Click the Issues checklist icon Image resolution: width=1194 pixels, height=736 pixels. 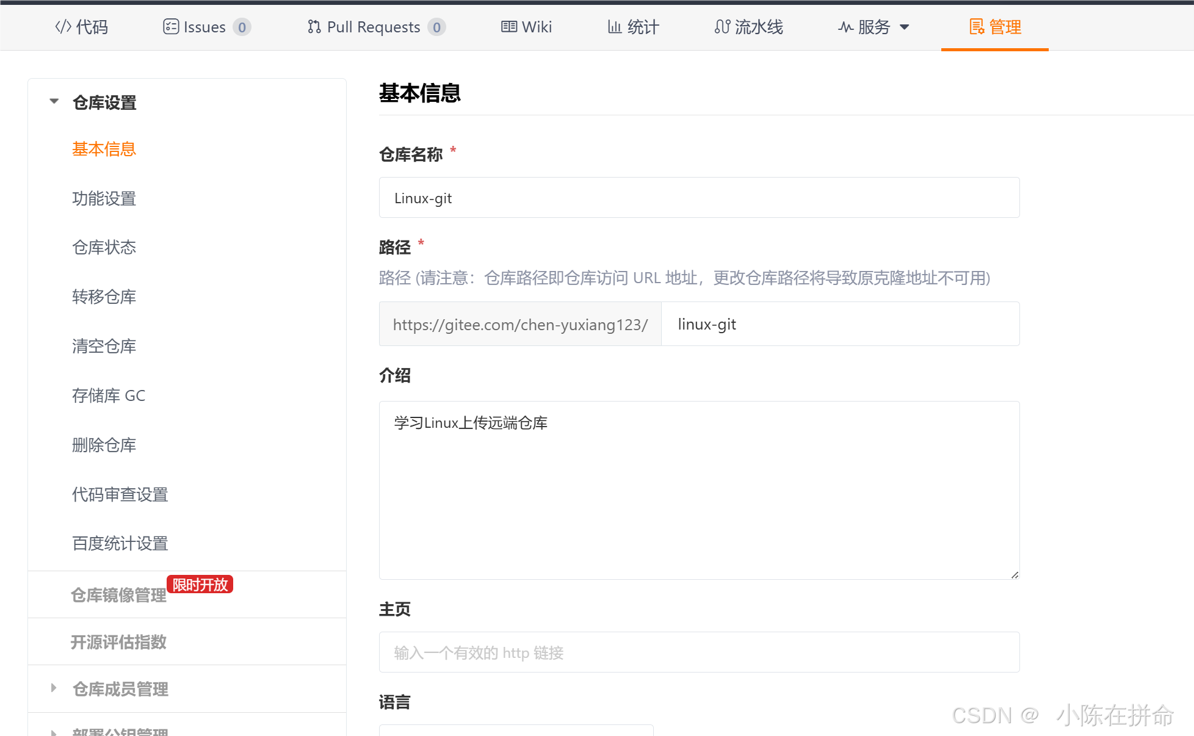[171, 27]
